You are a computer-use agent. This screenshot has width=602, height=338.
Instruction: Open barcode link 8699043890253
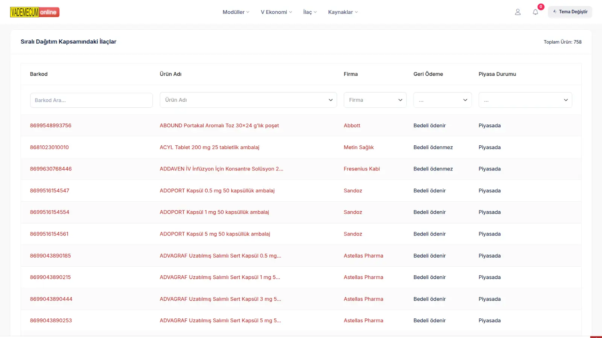click(51, 320)
